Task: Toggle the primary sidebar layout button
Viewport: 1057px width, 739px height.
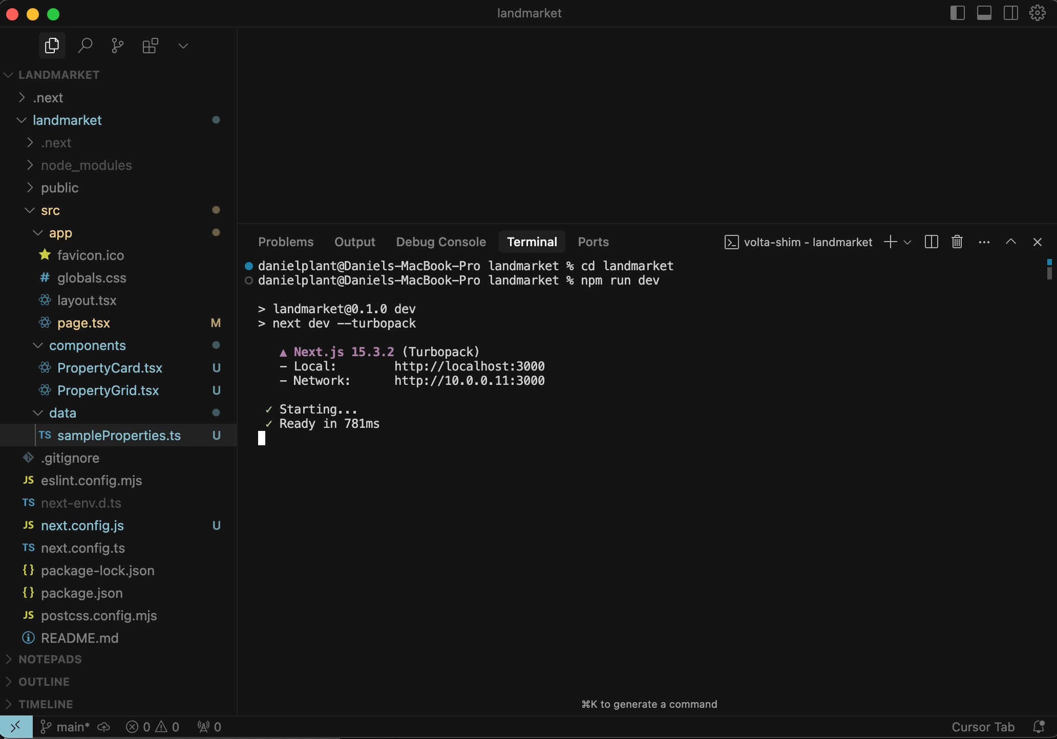Action: pos(957,13)
